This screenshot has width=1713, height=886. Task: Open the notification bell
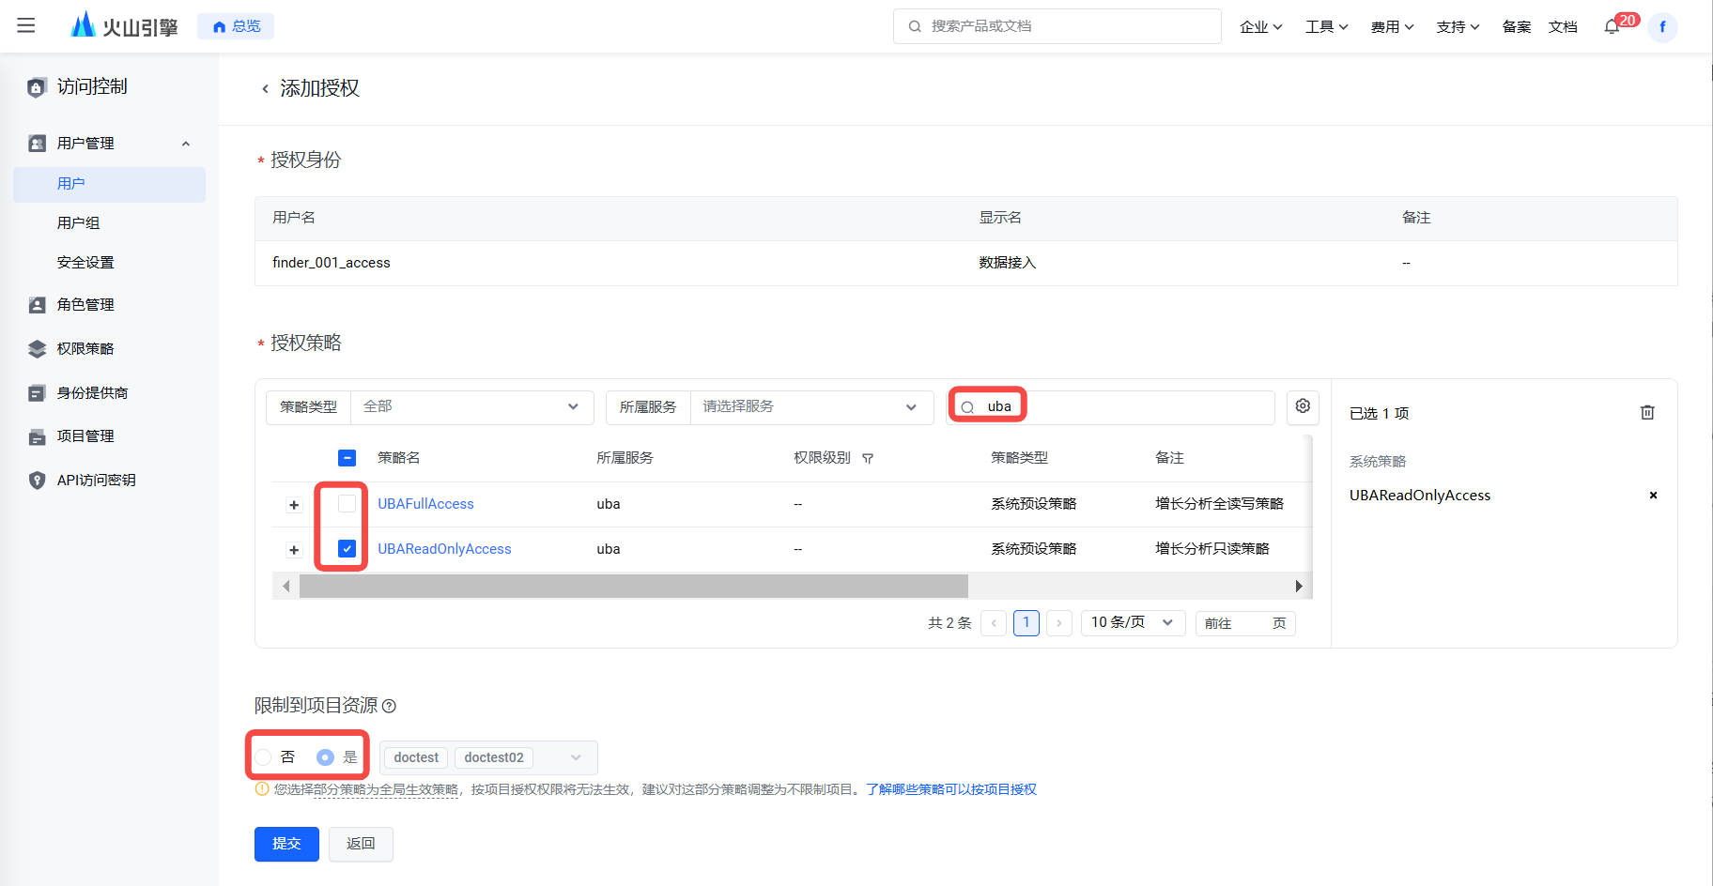point(1612,27)
